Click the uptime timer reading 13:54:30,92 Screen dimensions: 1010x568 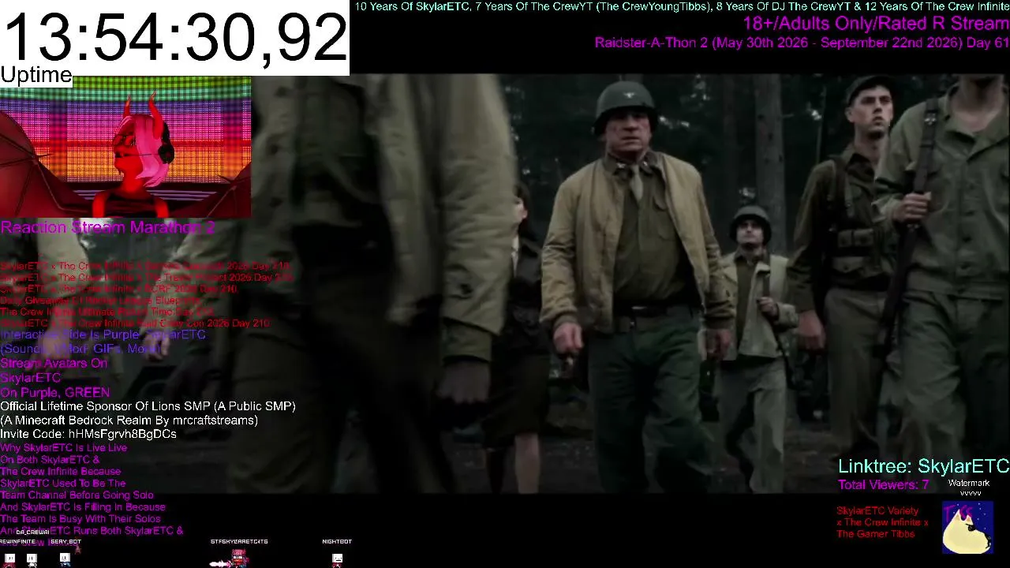tap(174, 36)
